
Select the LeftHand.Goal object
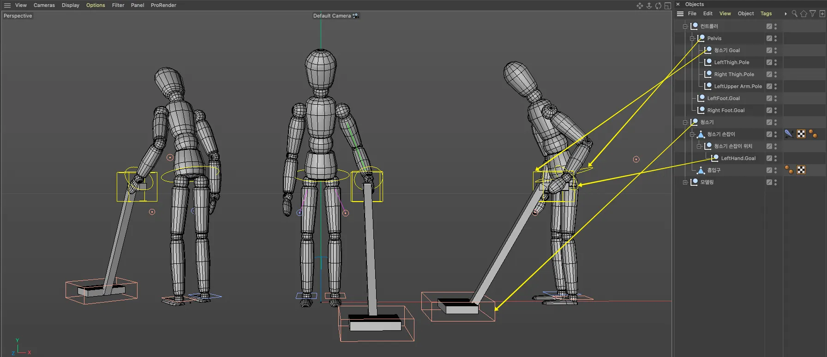[738, 158]
